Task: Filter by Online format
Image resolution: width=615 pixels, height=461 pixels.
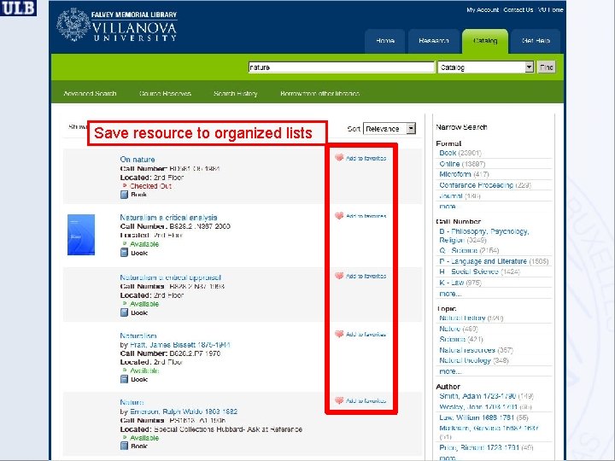Action: [449, 163]
